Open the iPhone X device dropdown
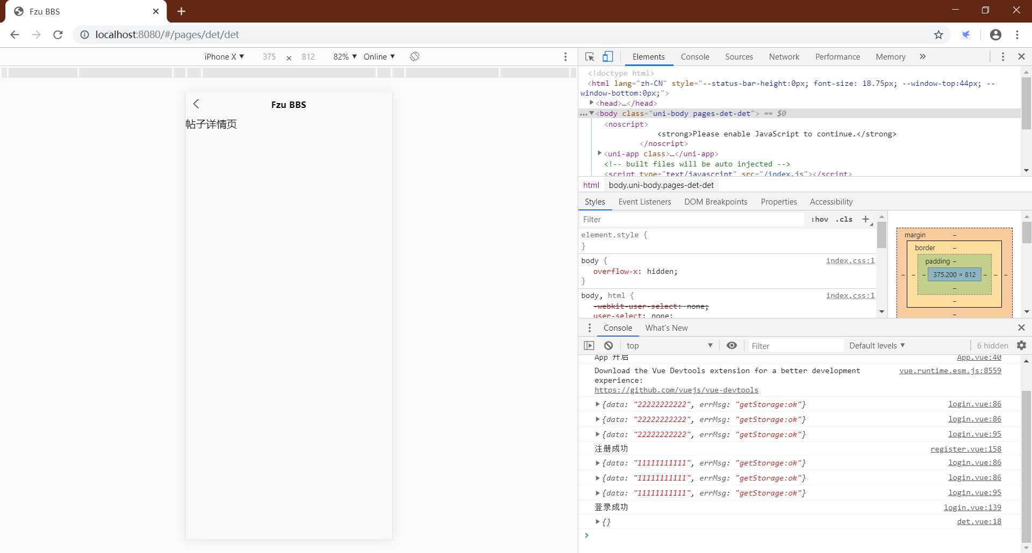This screenshot has height=553, width=1032. tap(224, 56)
